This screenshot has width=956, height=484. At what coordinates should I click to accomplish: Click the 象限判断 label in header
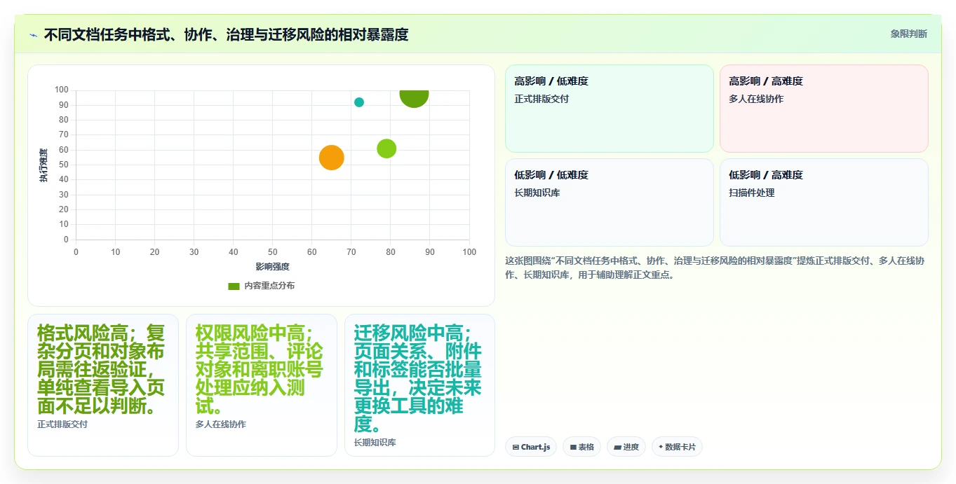pyautogui.click(x=908, y=34)
